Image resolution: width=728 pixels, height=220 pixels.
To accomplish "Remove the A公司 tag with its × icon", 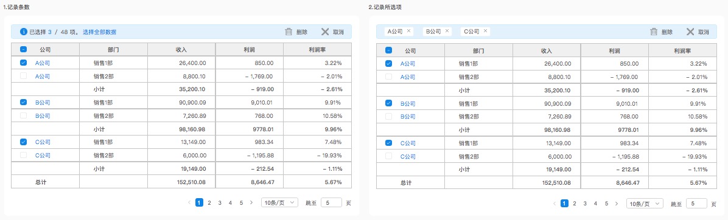I will [408, 31].
